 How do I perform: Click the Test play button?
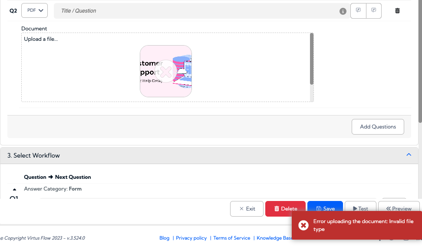coord(360,206)
